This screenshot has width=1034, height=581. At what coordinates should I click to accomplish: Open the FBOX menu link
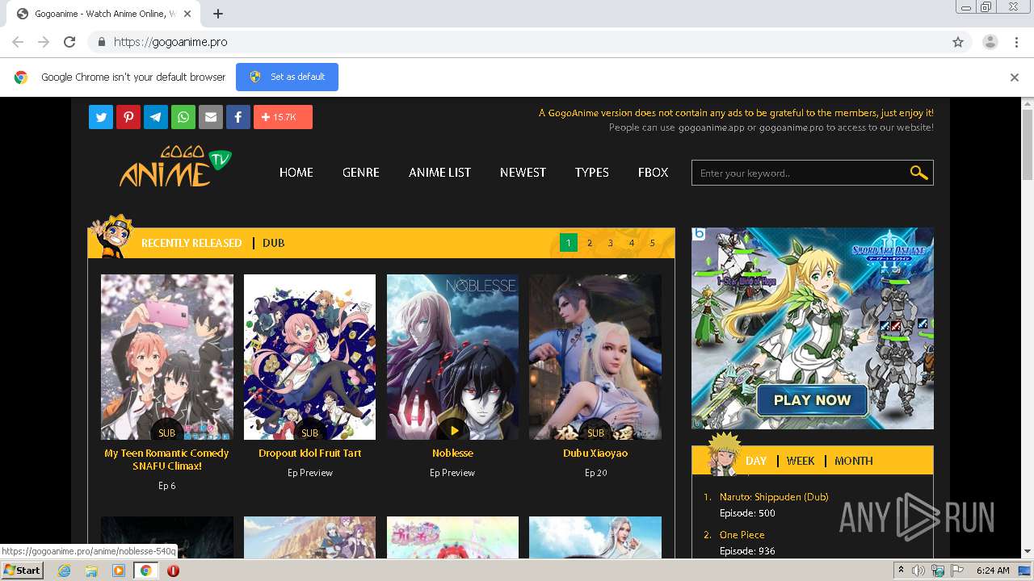[x=653, y=172]
